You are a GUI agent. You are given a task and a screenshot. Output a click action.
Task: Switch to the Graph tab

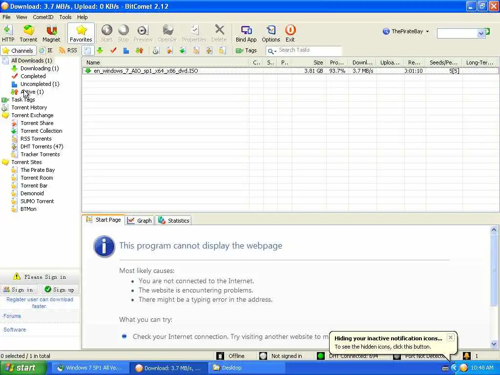pos(140,221)
